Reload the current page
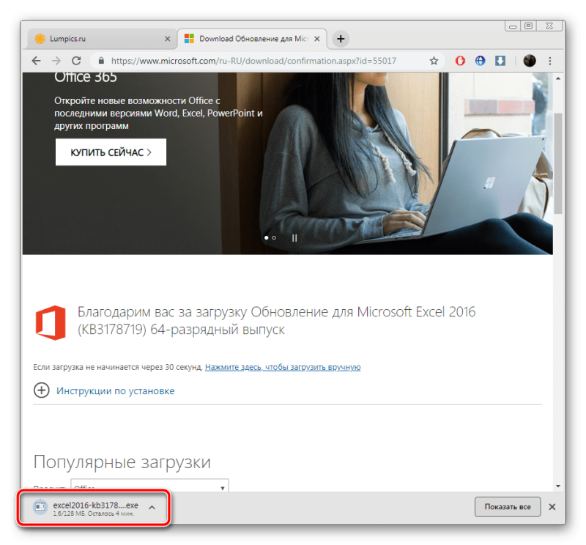 76,61
